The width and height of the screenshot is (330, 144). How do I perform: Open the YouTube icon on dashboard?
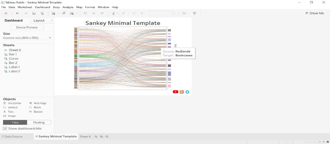click(x=175, y=92)
